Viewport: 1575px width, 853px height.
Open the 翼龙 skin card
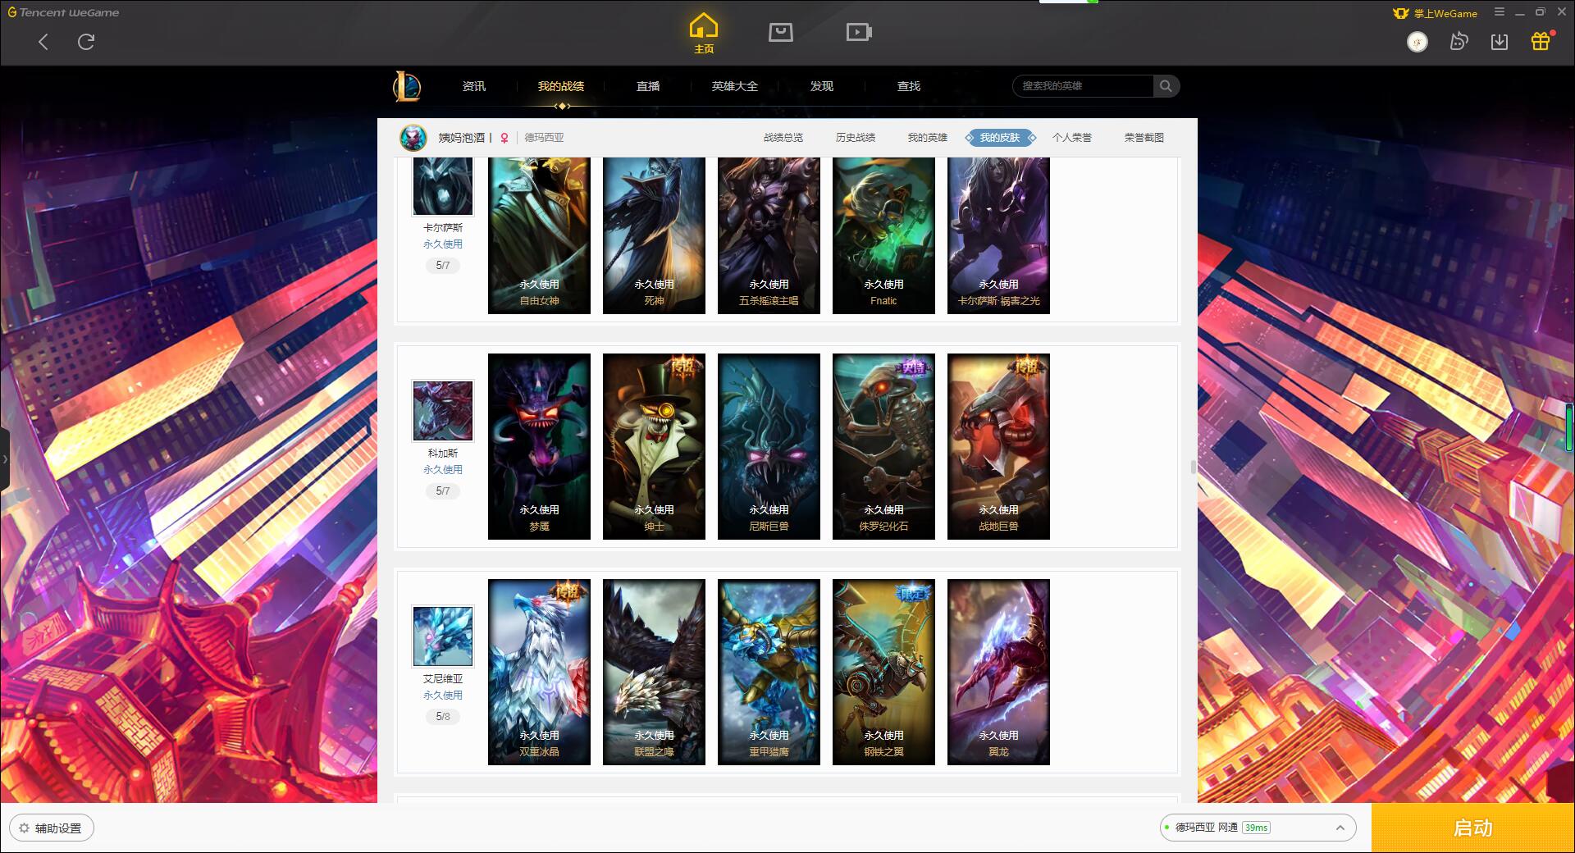pyautogui.click(x=998, y=672)
